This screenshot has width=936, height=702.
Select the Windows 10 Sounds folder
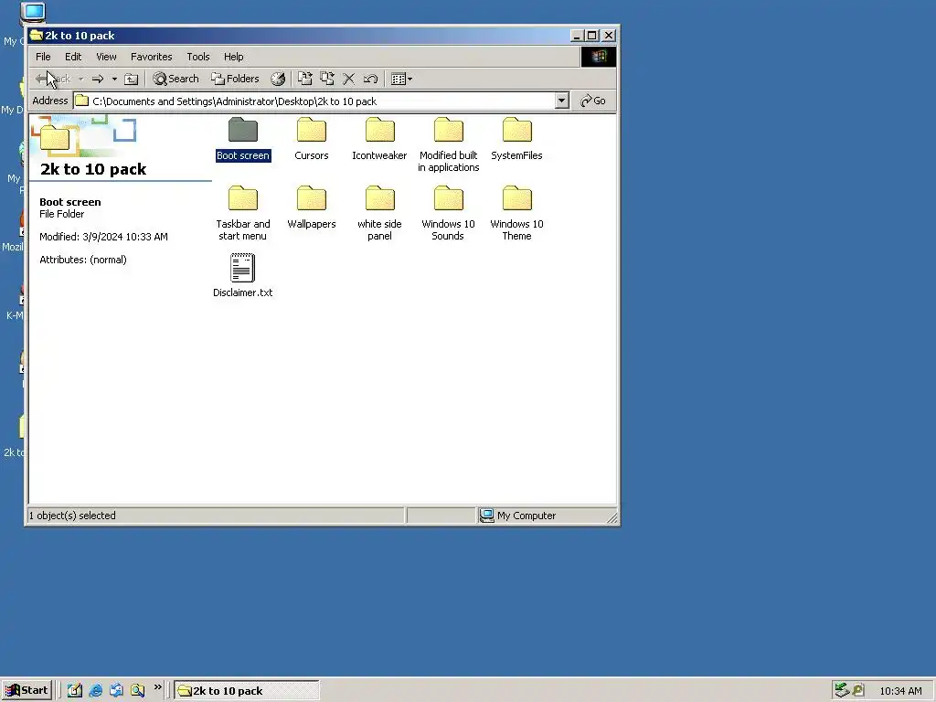point(448,213)
